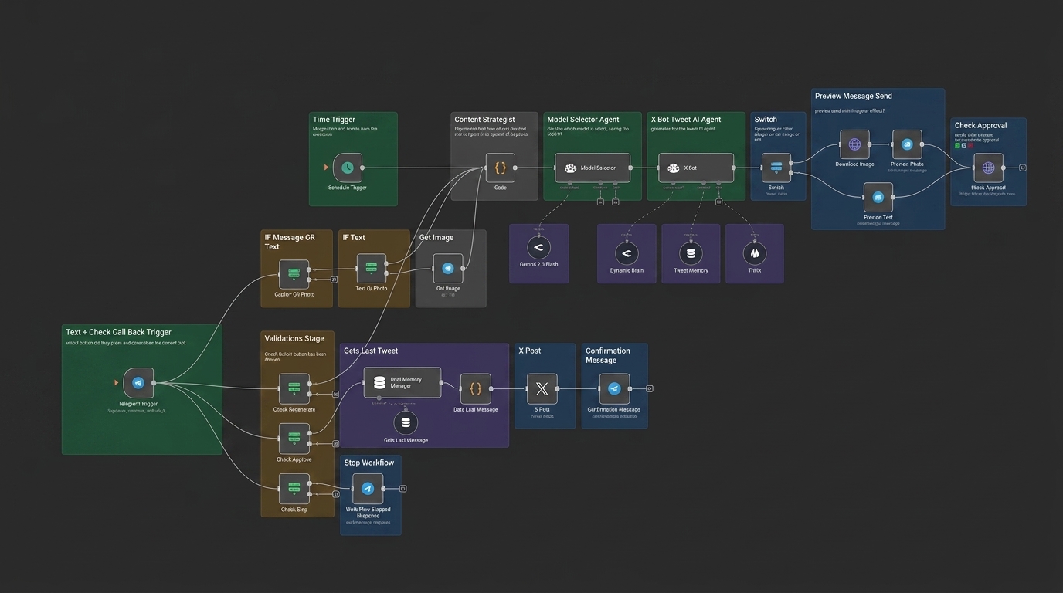Open the Model Selector agent node
The height and width of the screenshot is (593, 1063).
click(x=593, y=168)
